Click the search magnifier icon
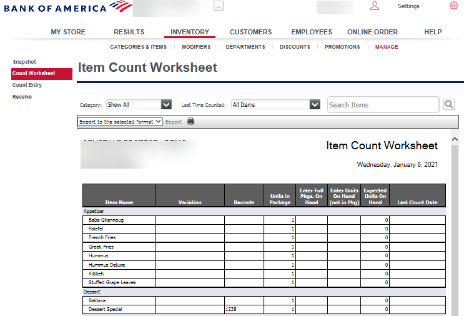 pyautogui.click(x=448, y=105)
